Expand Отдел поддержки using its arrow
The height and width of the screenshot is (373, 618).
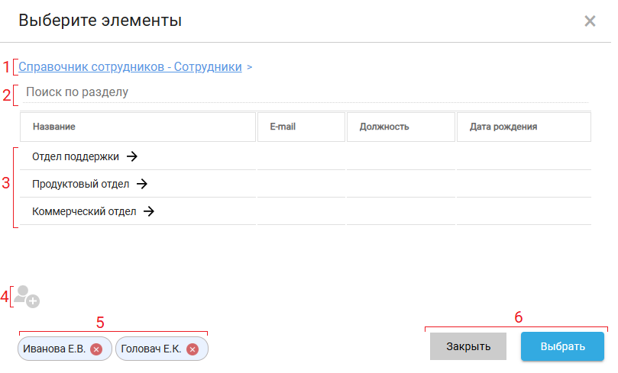pos(132,156)
